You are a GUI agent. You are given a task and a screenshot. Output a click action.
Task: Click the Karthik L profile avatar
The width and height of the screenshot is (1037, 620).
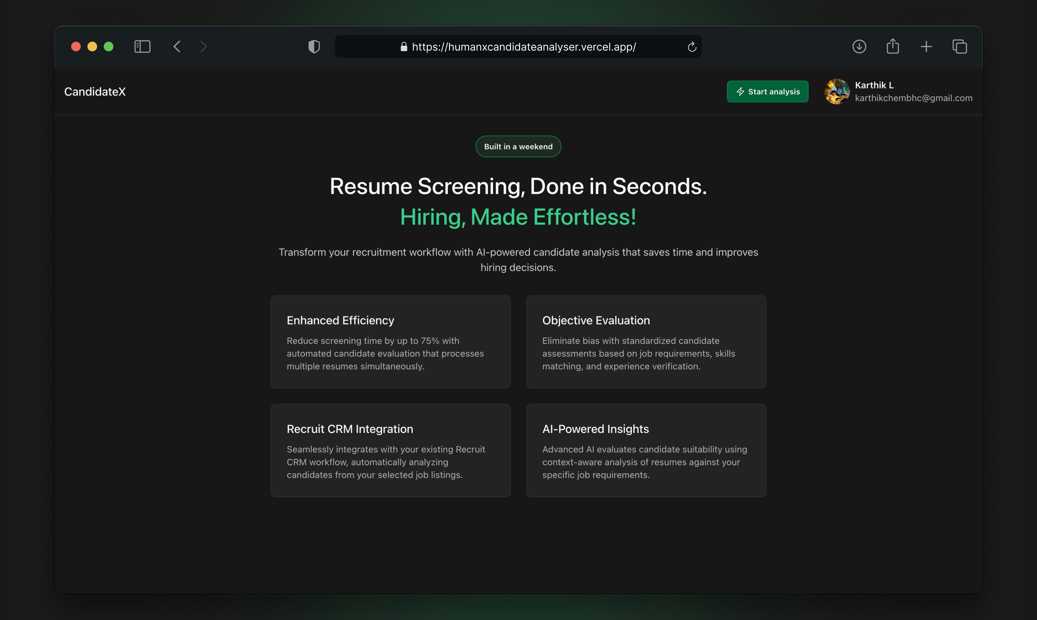tap(837, 91)
